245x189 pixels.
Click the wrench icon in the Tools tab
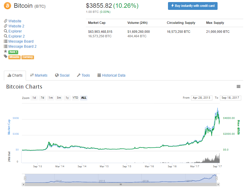pyautogui.click(x=78, y=75)
